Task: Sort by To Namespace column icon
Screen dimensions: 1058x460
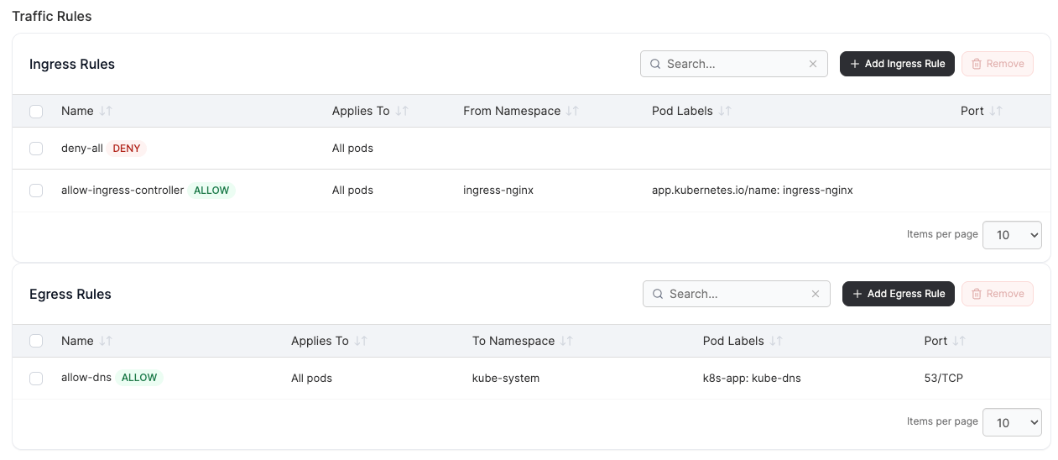Action: click(x=566, y=341)
